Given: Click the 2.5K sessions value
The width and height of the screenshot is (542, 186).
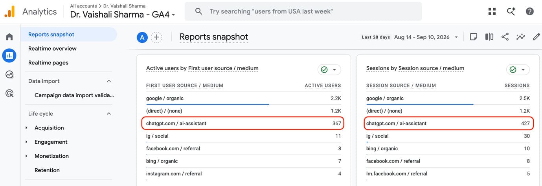Looking at the screenshot, I should 524,98.
